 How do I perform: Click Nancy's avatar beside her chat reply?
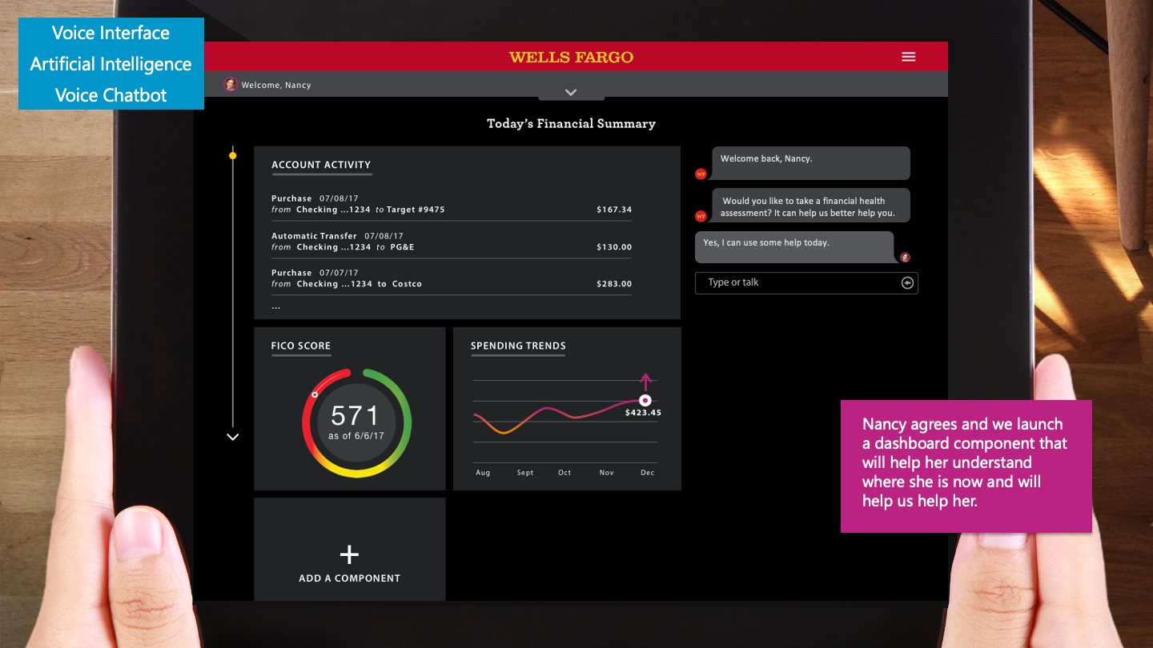click(905, 257)
